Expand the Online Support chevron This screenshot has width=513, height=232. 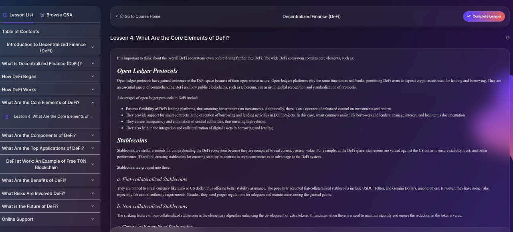pyautogui.click(x=93, y=219)
